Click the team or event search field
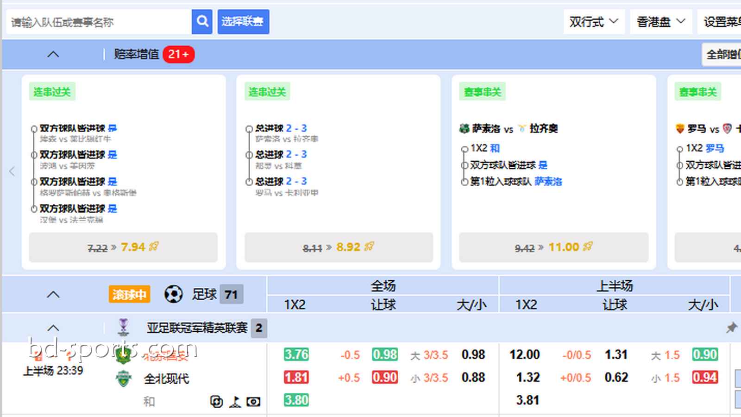This screenshot has height=417, width=741. [x=99, y=22]
